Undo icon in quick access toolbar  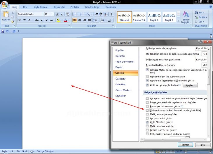(7, 31)
